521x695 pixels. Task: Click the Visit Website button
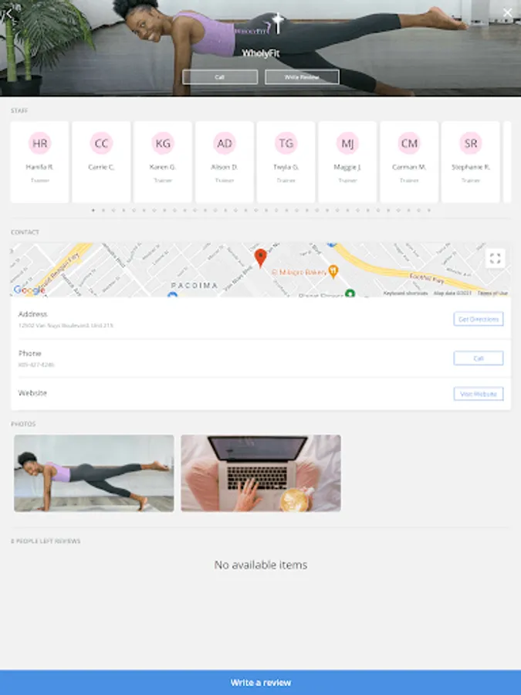(479, 394)
